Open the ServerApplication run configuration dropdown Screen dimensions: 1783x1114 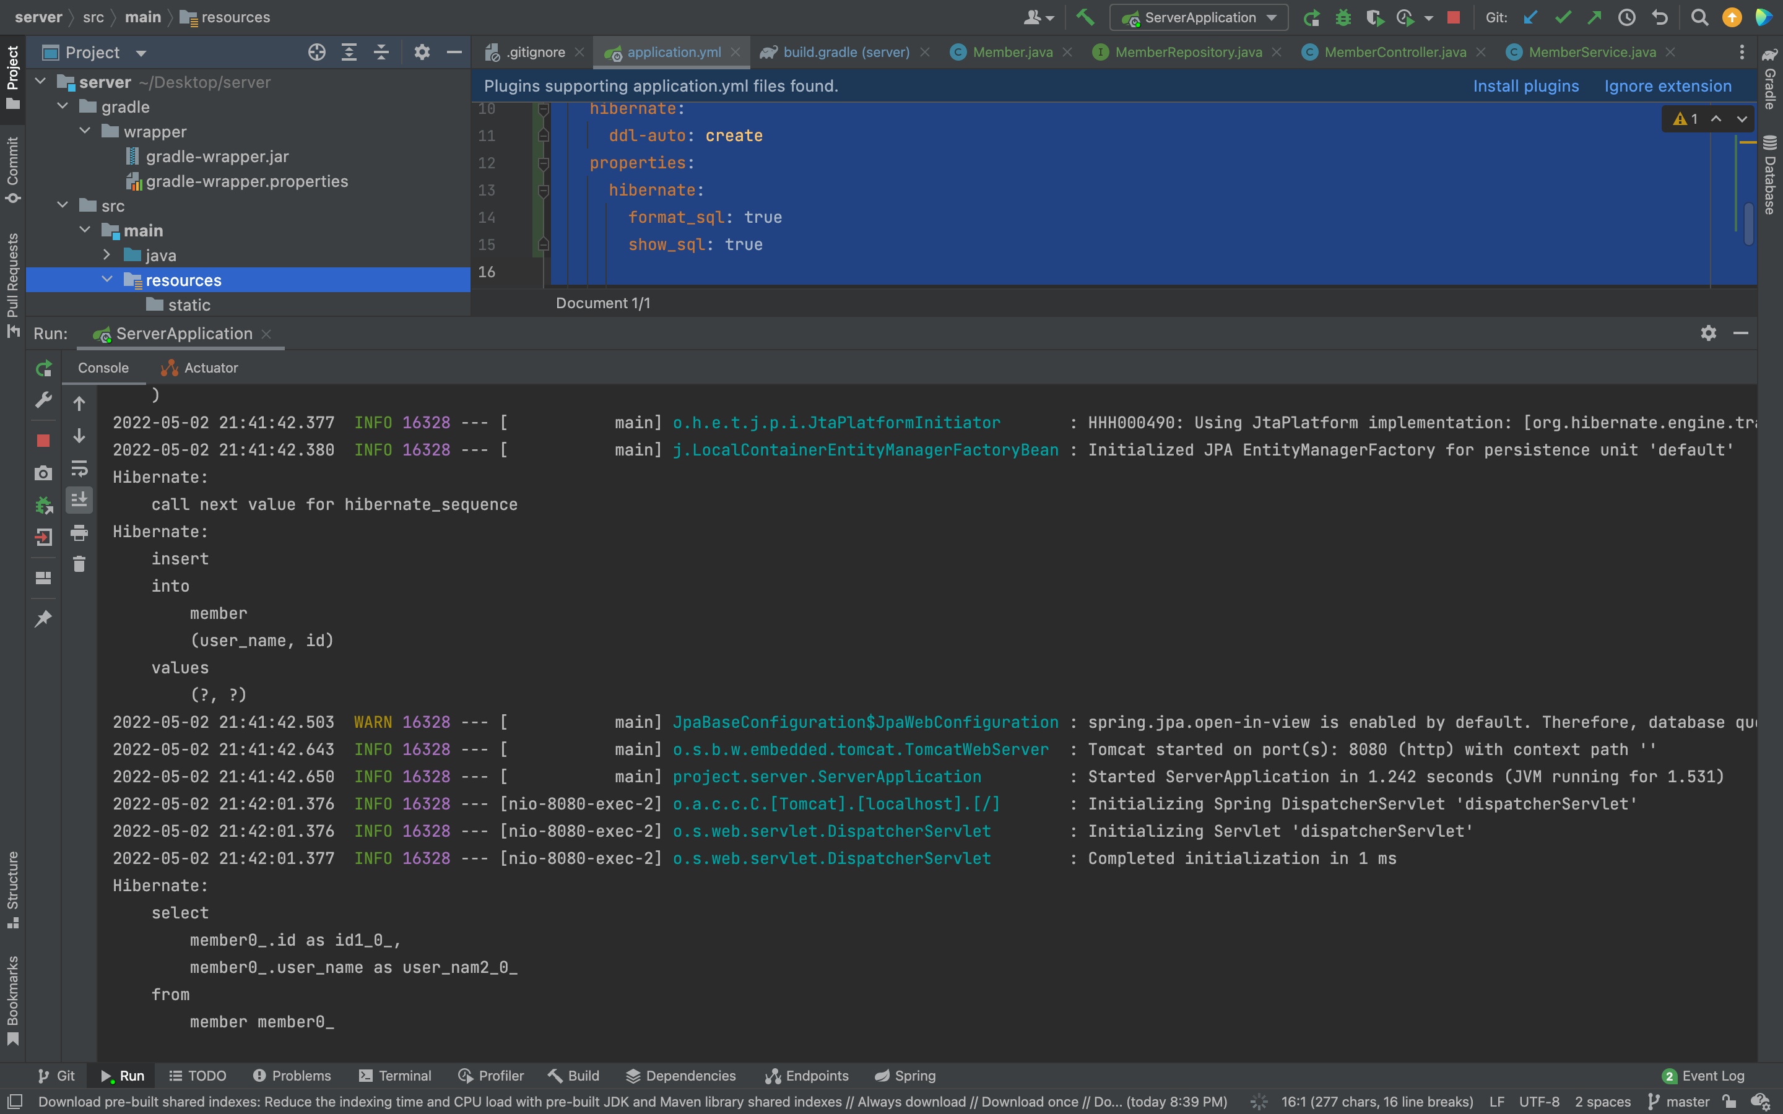click(x=1199, y=17)
